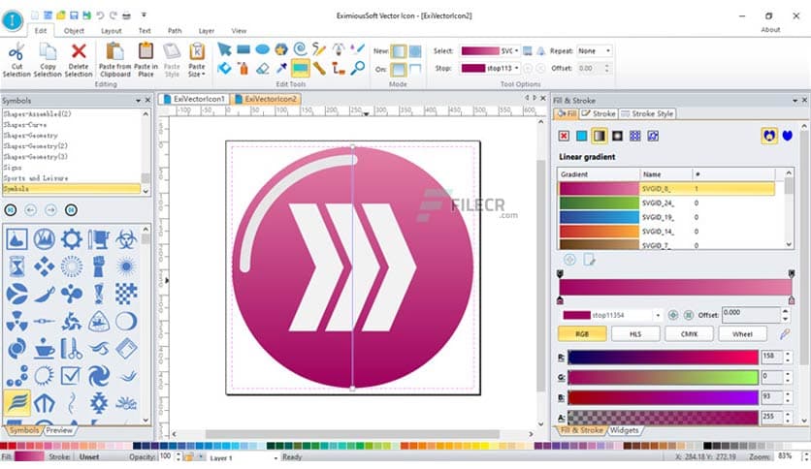Click the color eyedropper beside Wheel button
The height and width of the screenshot is (469, 811).
[784, 334]
